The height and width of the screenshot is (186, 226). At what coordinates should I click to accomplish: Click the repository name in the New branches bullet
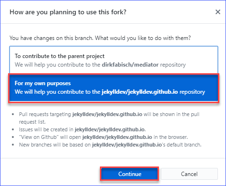(x=127, y=145)
